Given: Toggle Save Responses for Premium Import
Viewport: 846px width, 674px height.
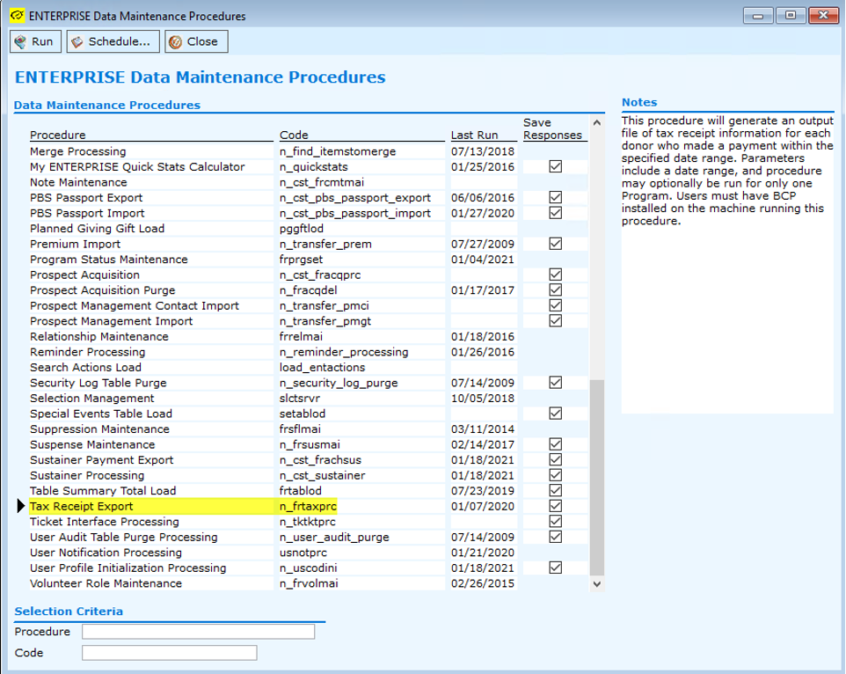Looking at the screenshot, I should pos(555,244).
